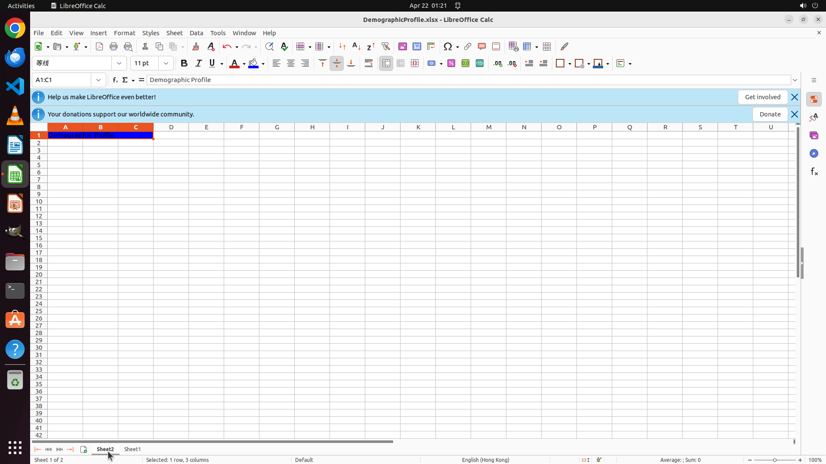Open the Function Wizard icon
Image resolution: width=826 pixels, height=464 pixels.
point(115,80)
